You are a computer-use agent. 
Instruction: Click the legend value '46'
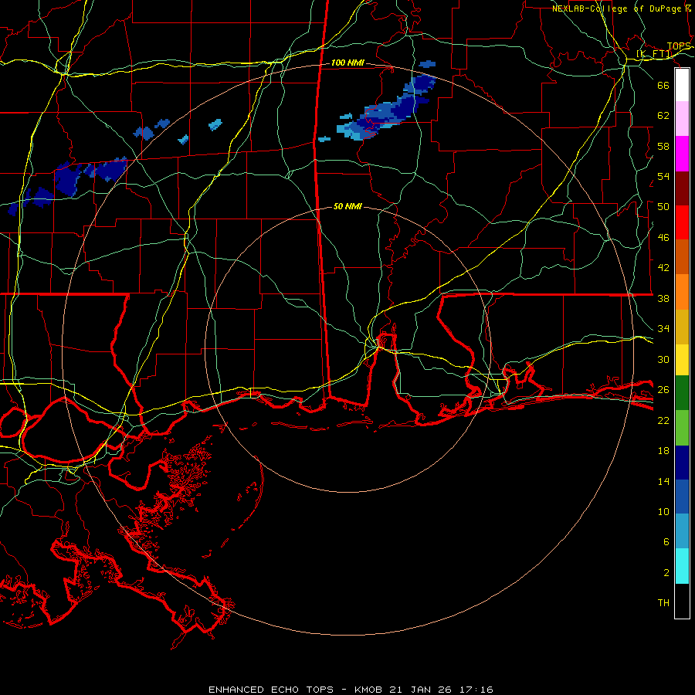pyautogui.click(x=663, y=238)
